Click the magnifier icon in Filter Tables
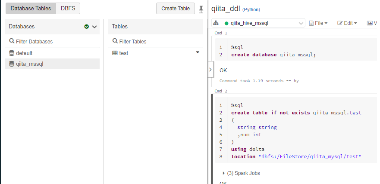The height and width of the screenshot is (184, 380). [x=115, y=42]
